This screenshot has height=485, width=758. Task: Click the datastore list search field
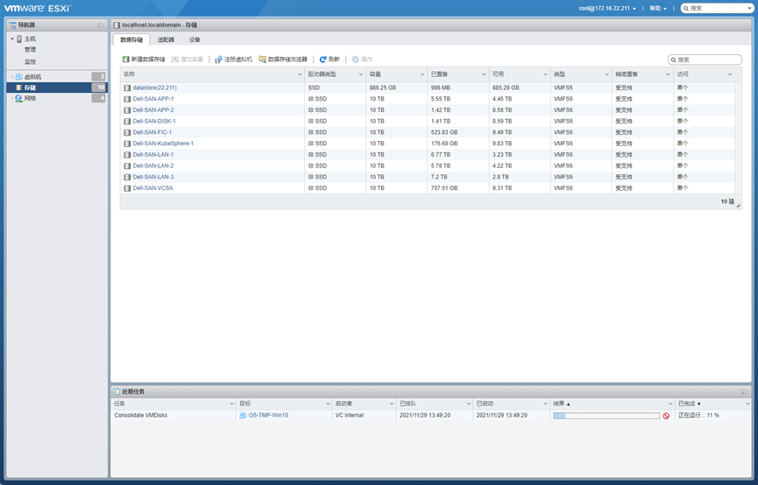pos(705,60)
